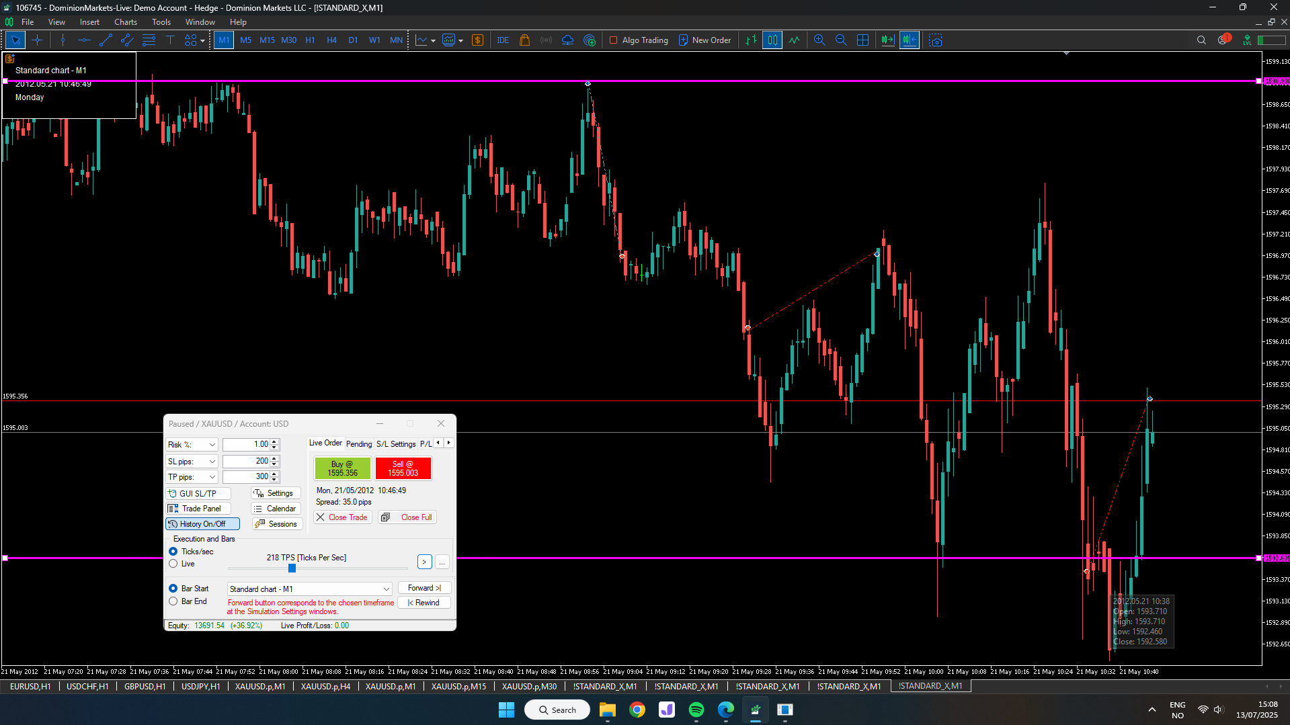The height and width of the screenshot is (725, 1290).
Task: Select the equidistant channel tool
Action: pos(127,40)
